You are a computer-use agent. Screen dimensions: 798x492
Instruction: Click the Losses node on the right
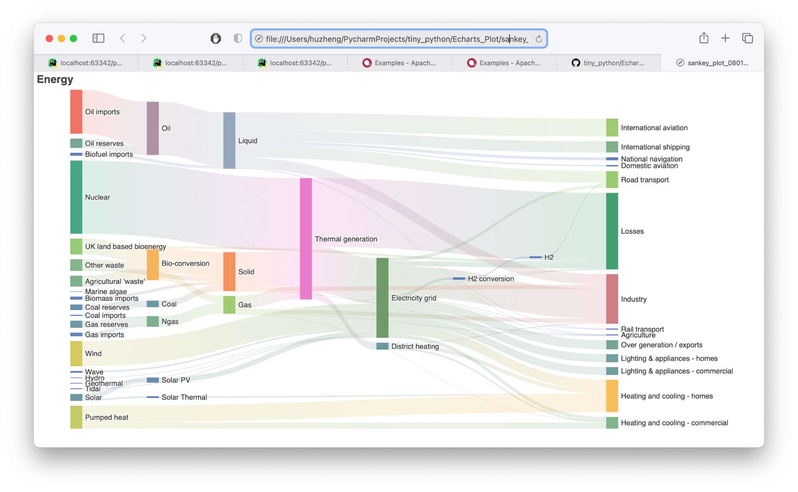[612, 231]
